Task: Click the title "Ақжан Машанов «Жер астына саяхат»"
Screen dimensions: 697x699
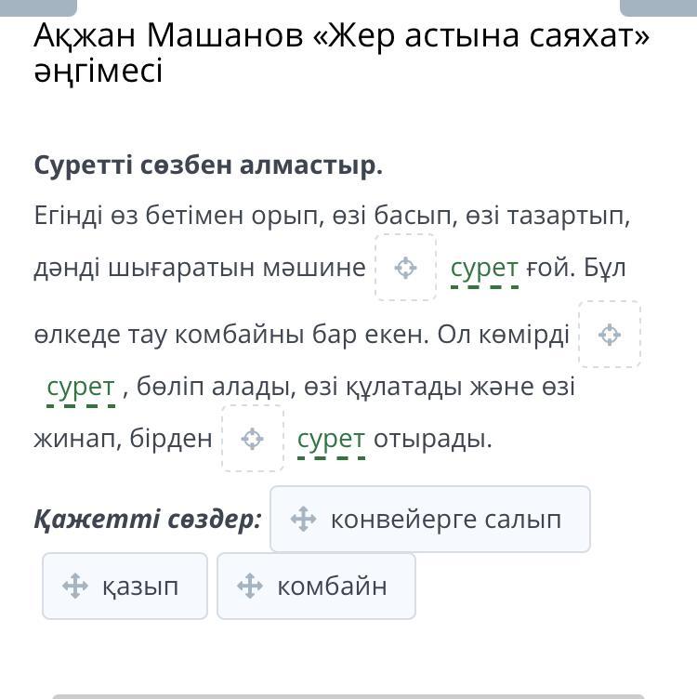Action: tap(342, 35)
